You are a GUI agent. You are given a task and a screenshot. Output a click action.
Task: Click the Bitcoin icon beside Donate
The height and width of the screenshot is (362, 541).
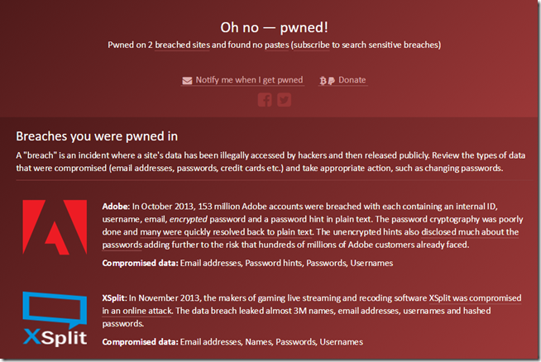coord(323,81)
